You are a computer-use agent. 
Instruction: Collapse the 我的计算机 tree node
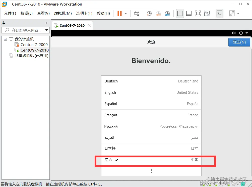5,39
